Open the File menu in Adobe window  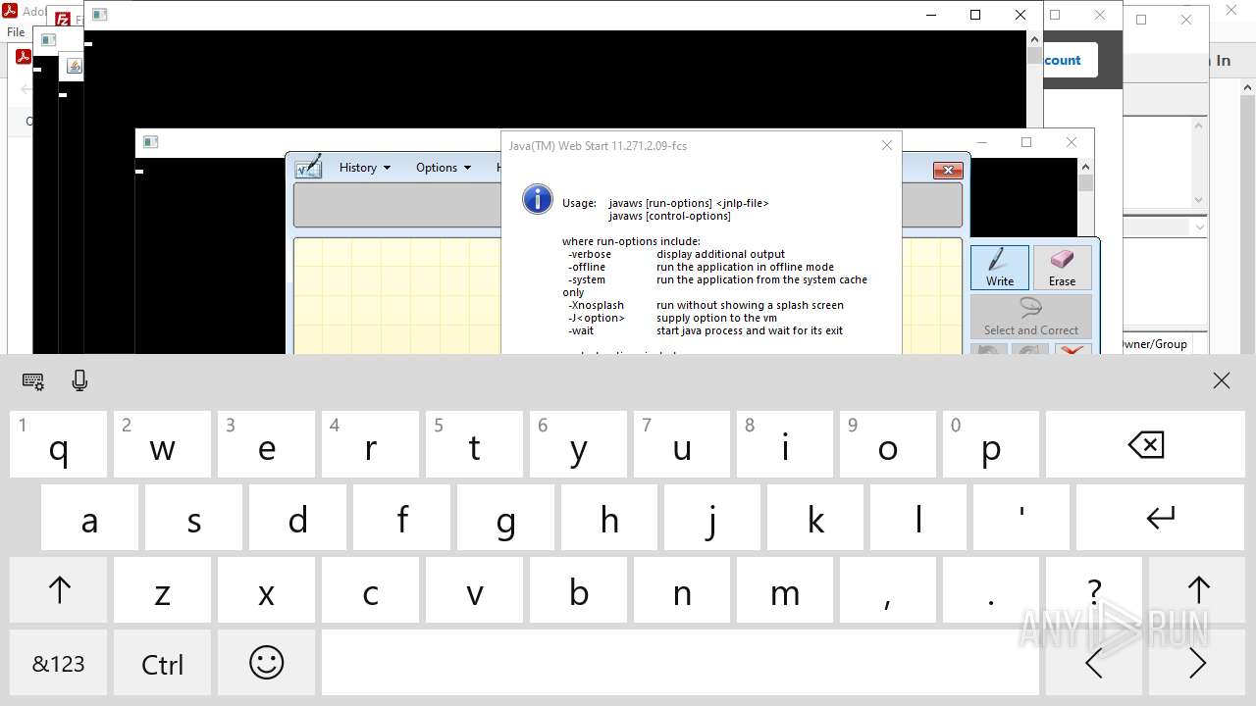[x=16, y=32]
